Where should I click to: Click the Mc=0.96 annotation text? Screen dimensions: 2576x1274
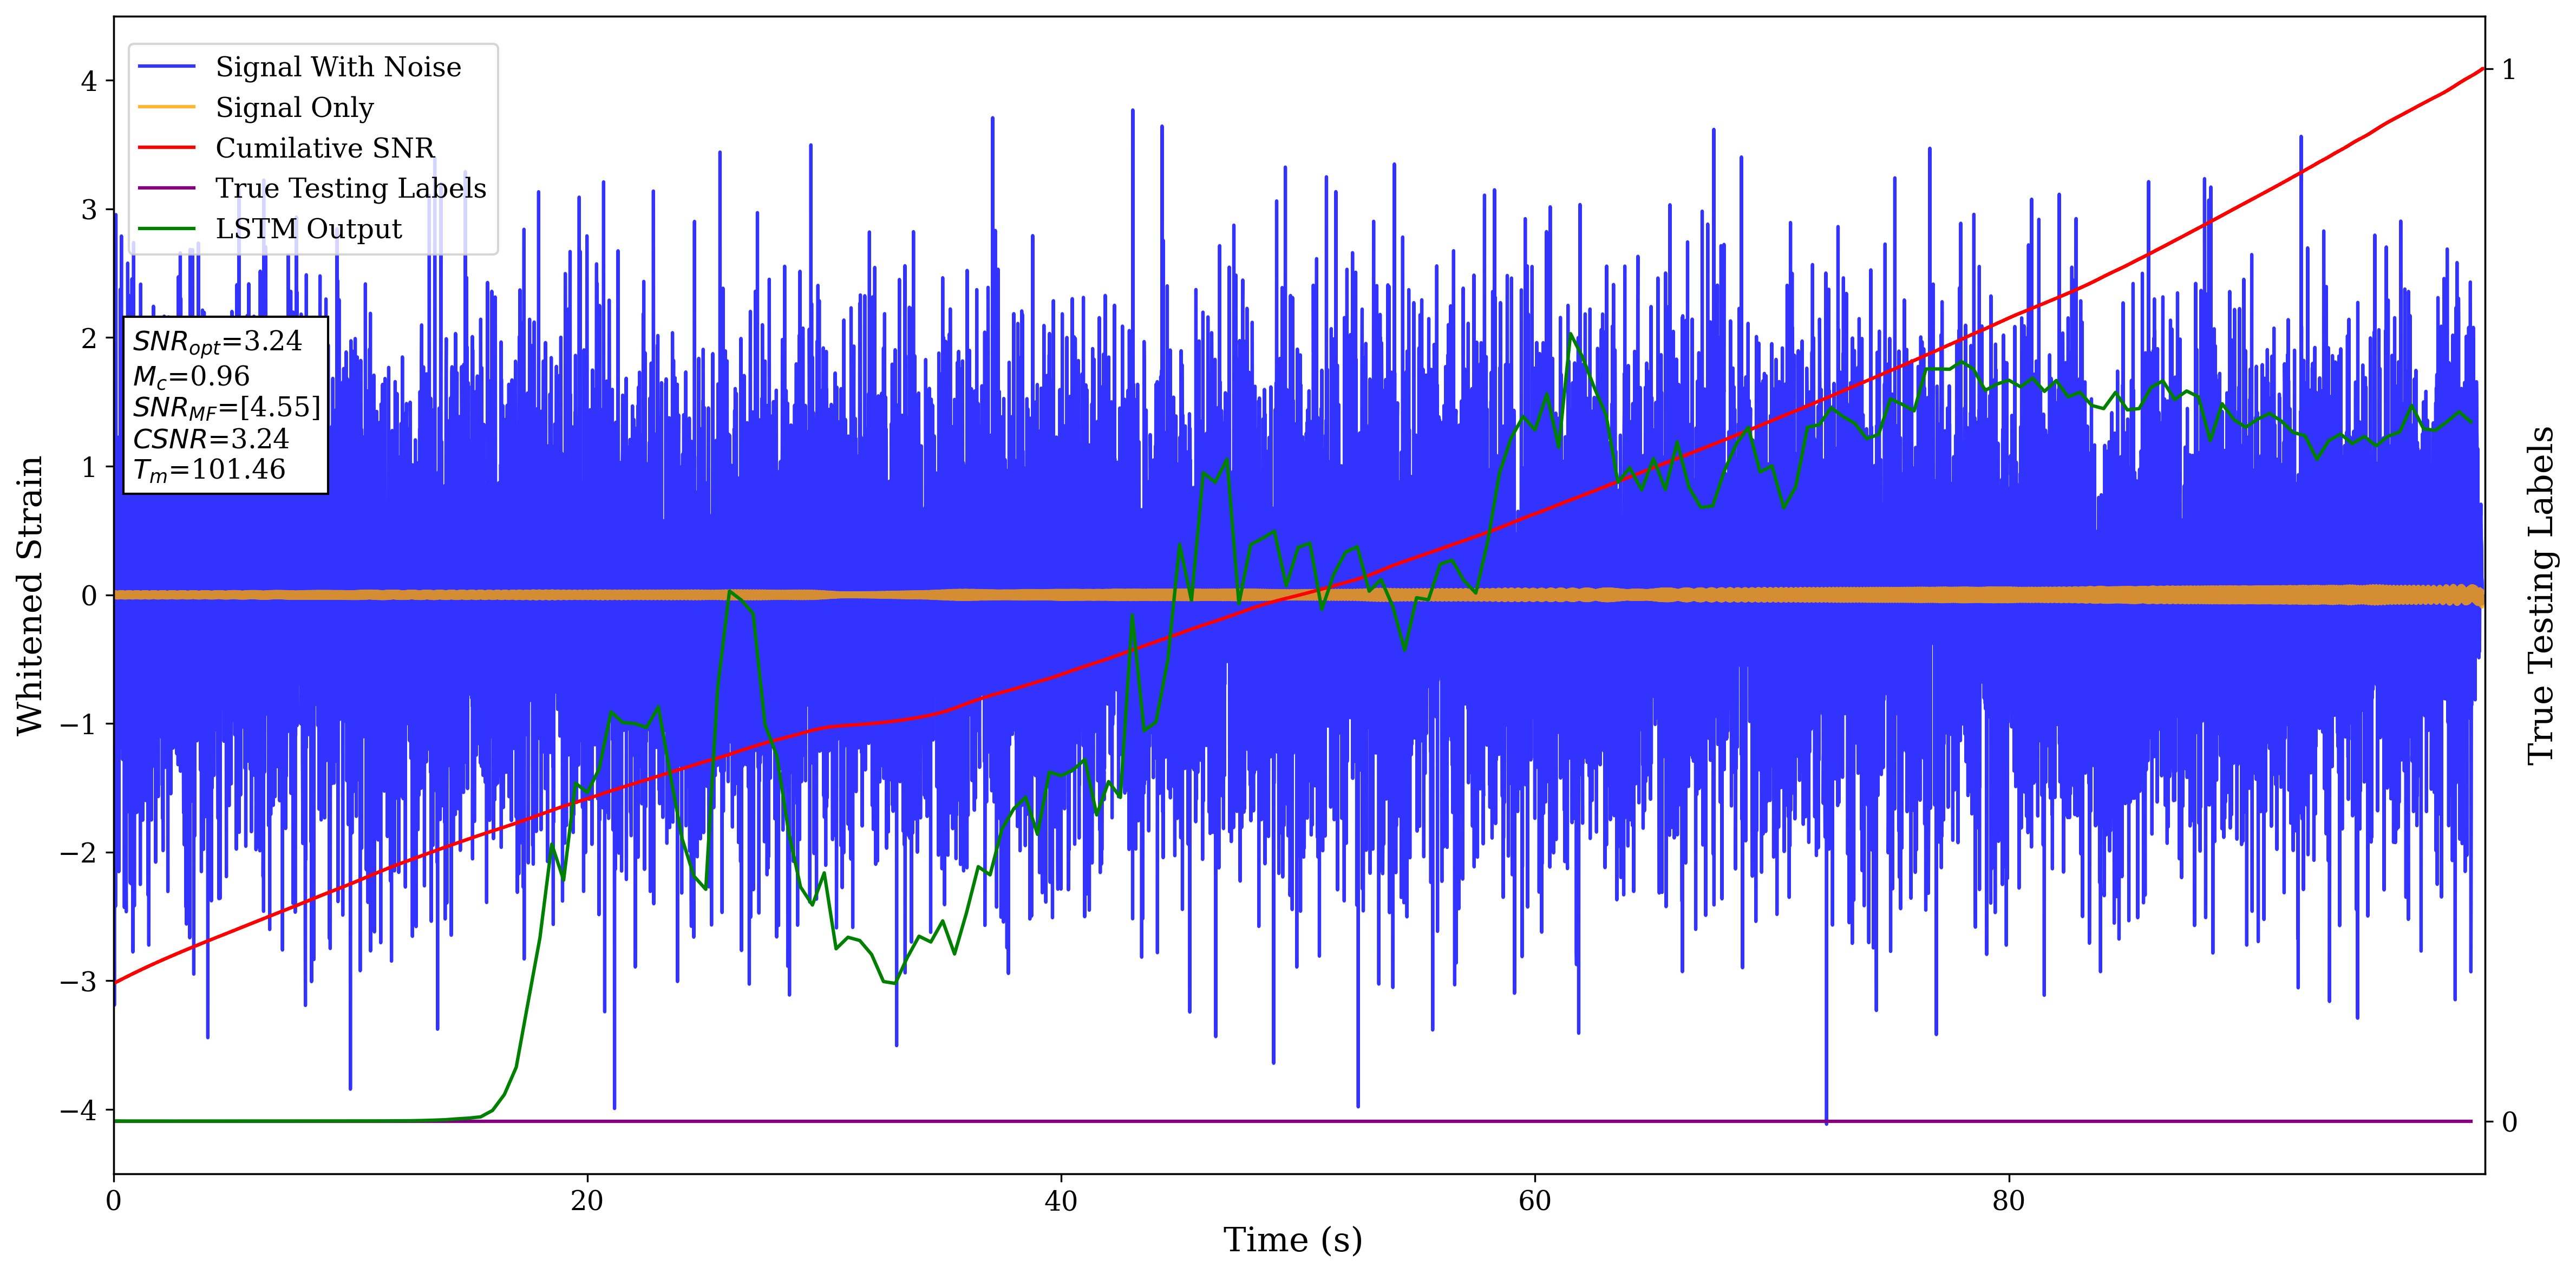tap(191, 377)
